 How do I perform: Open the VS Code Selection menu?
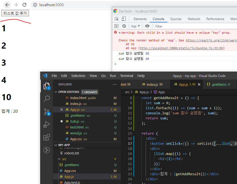78,76
